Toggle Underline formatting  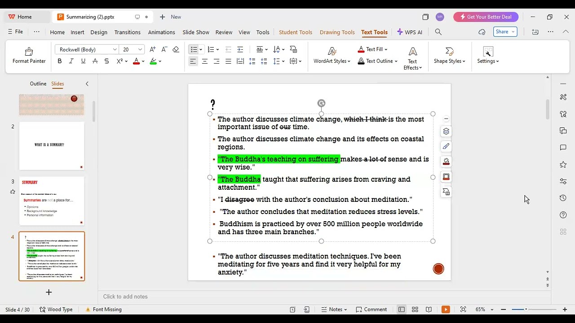pos(83,61)
